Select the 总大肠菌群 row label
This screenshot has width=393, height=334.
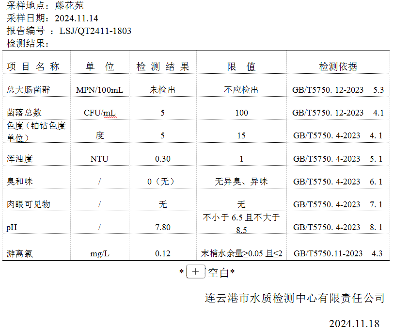(29, 90)
